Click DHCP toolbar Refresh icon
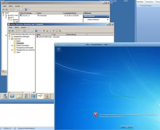Image resolution: width=160 pixels, height=130 pixels. coord(18,10)
